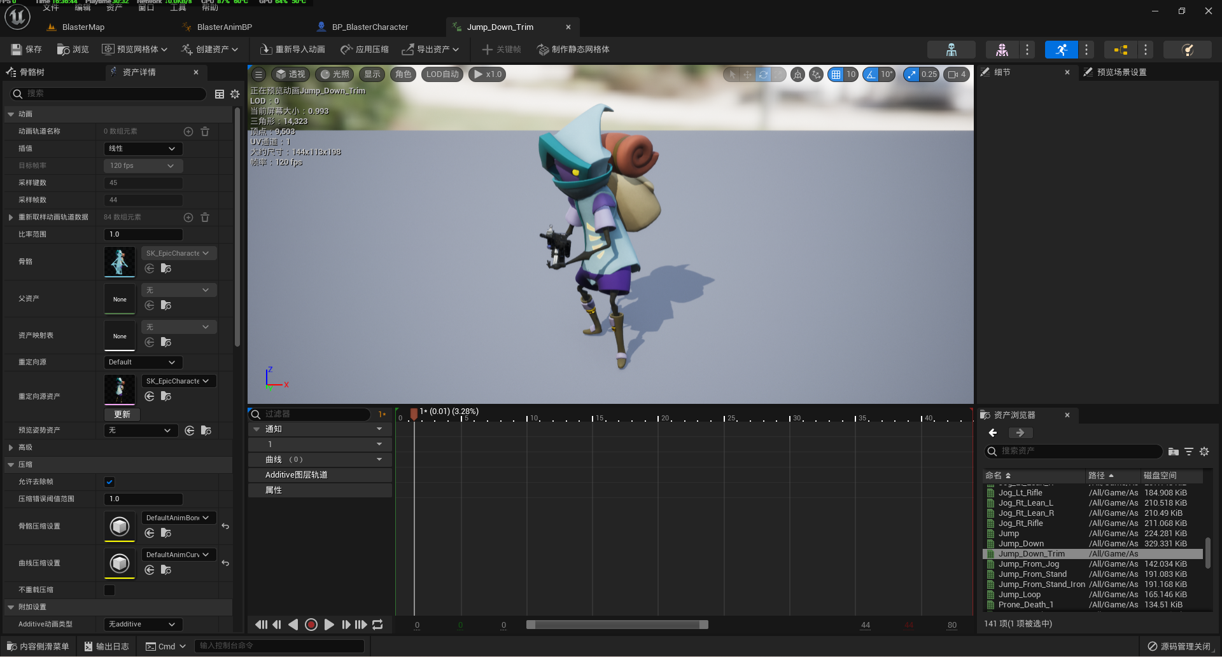The height and width of the screenshot is (657, 1222).
Task: Click Reimport Animation button
Action: [293, 50]
